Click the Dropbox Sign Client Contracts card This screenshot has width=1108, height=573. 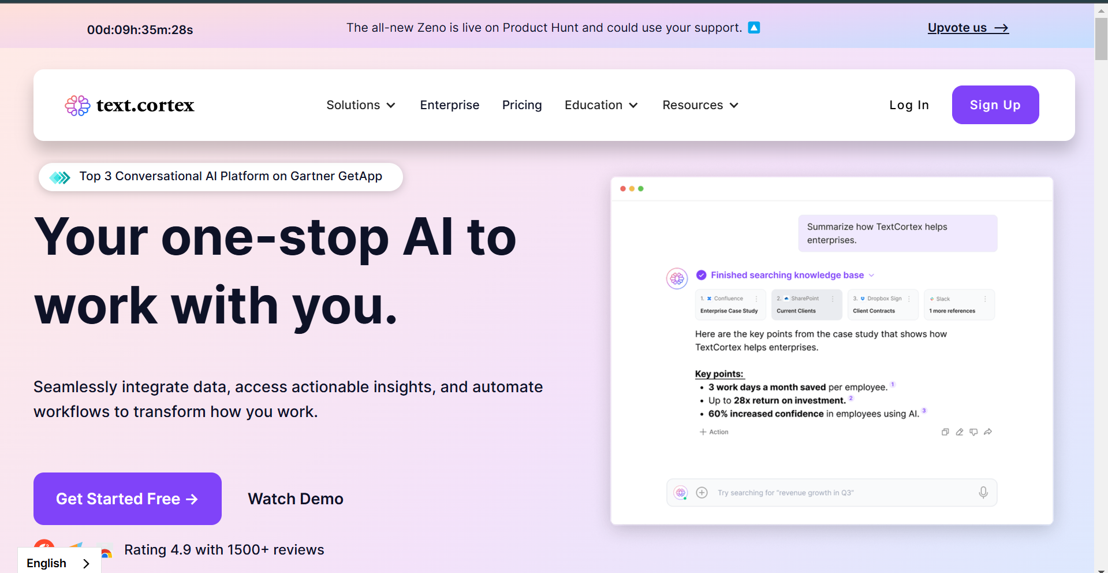click(883, 304)
